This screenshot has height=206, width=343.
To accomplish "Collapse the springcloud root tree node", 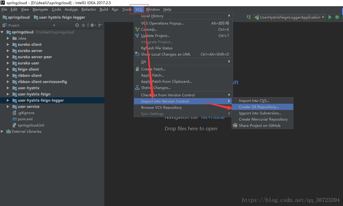I will pos(2,32).
